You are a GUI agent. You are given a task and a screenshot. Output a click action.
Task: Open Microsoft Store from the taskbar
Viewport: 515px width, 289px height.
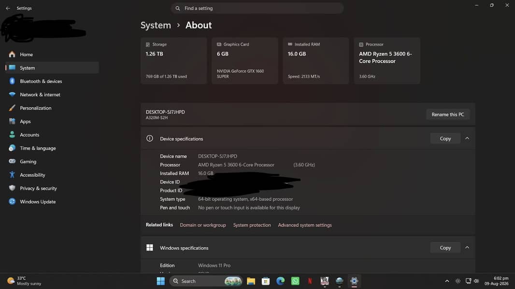(x=266, y=281)
